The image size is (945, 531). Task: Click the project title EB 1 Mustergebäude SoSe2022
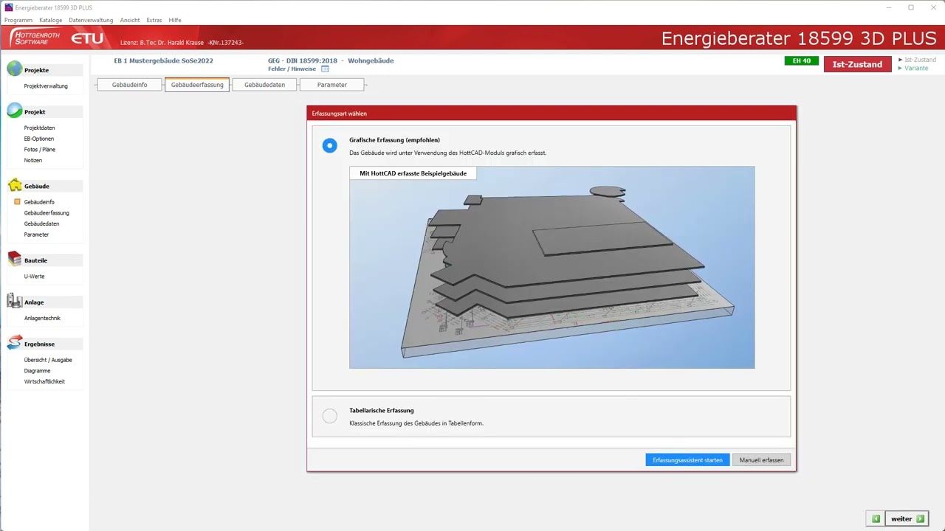pyautogui.click(x=163, y=60)
